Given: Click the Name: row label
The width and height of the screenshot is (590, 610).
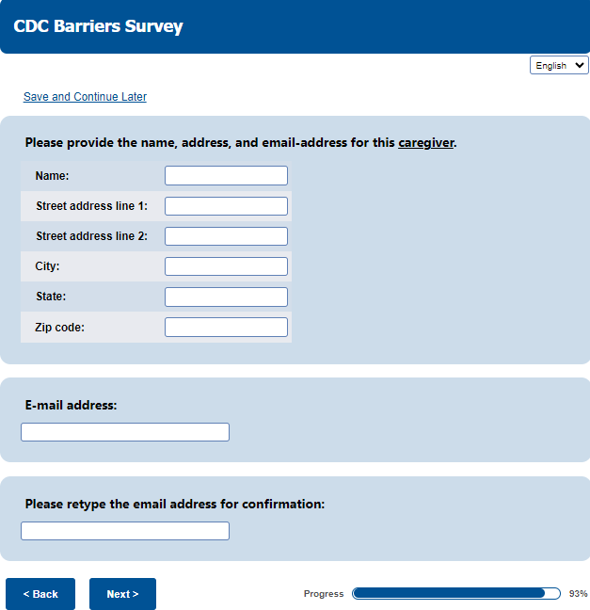Looking at the screenshot, I should [52, 176].
